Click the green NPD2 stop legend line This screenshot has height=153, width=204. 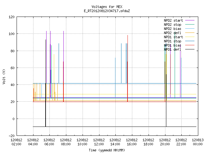pyautogui.click(x=190, y=24)
